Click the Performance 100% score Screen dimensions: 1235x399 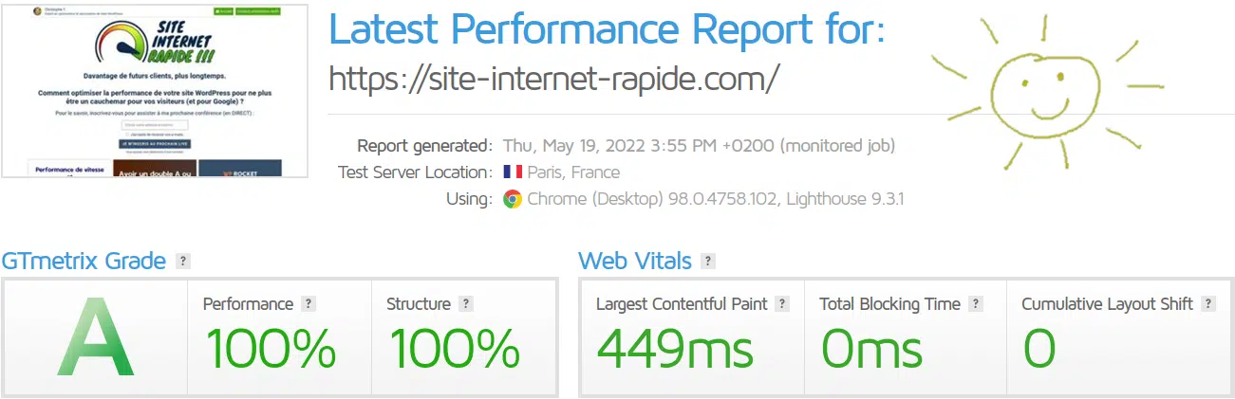[270, 348]
